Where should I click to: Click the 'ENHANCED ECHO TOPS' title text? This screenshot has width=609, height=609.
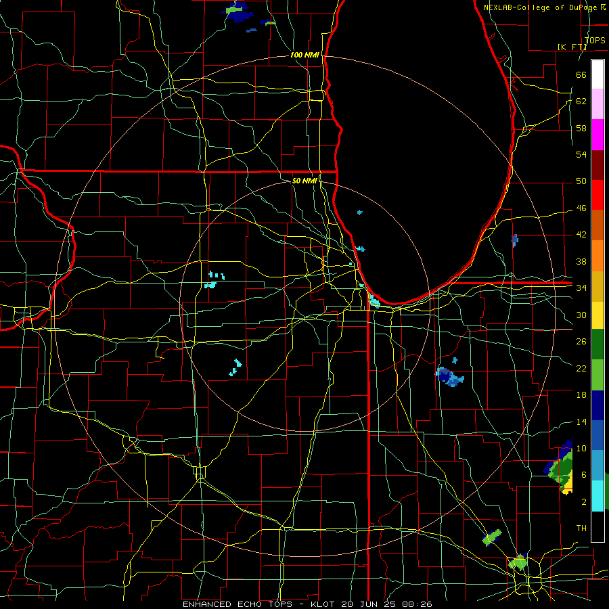[x=238, y=604]
